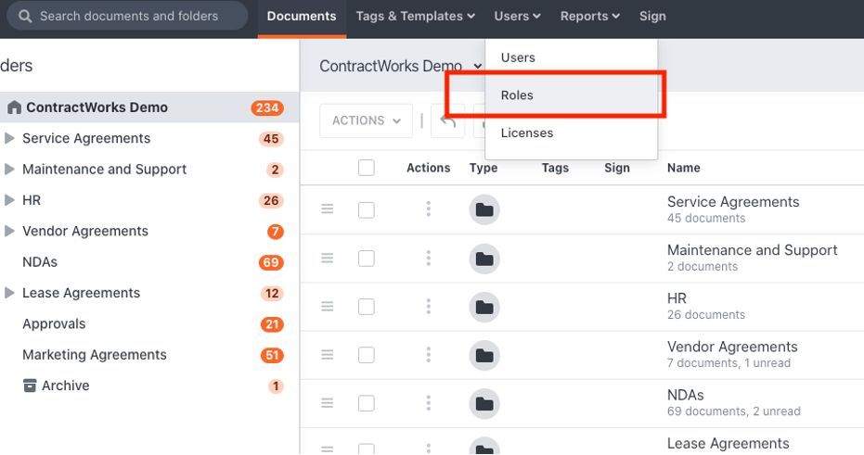The width and height of the screenshot is (864, 455).
Task: Open the Reports dropdown menu
Action: click(x=590, y=16)
